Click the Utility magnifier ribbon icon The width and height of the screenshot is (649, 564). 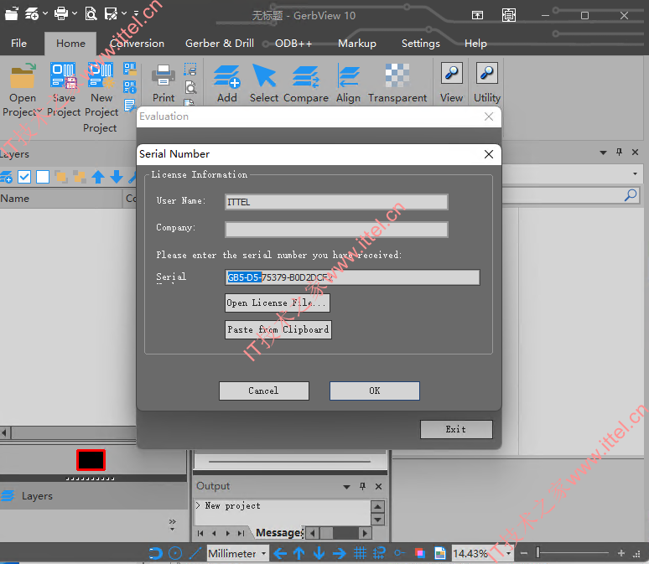486,73
